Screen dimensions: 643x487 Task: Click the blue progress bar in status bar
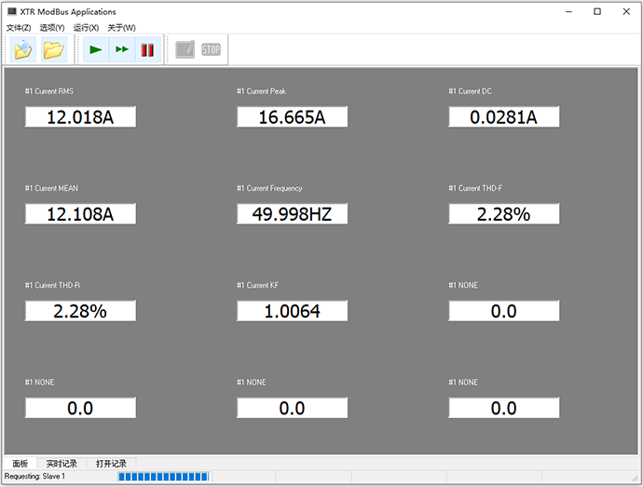click(x=163, y=477)
